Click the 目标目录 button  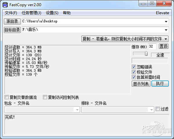coord(12,30)
